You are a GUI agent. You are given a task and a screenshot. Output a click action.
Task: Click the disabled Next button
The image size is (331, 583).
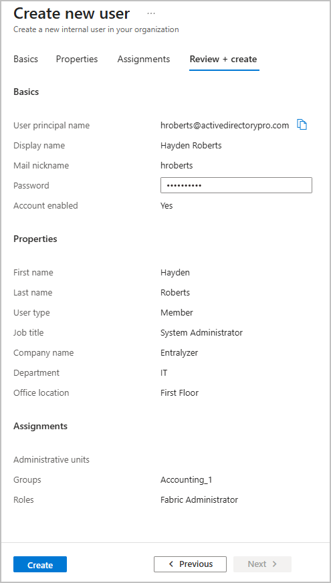pos(262,564)
